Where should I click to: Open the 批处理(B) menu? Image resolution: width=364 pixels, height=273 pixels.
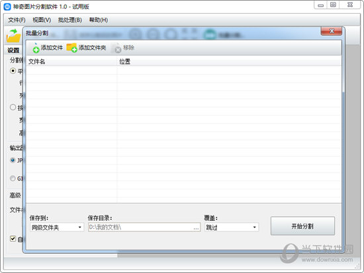[x=70, y=20]
